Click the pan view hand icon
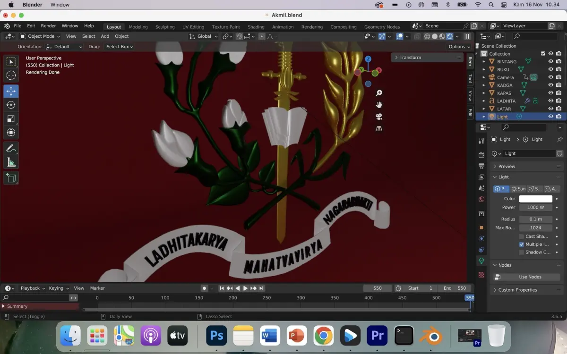 [379, 105]
